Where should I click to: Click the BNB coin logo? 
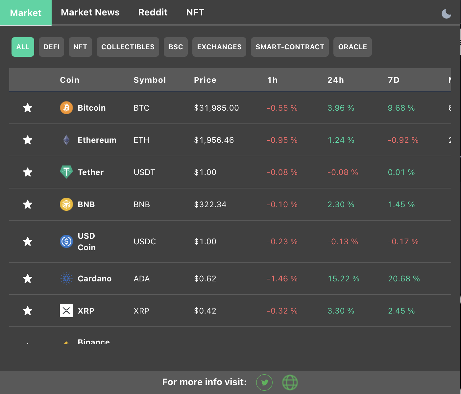click(66, 204)
